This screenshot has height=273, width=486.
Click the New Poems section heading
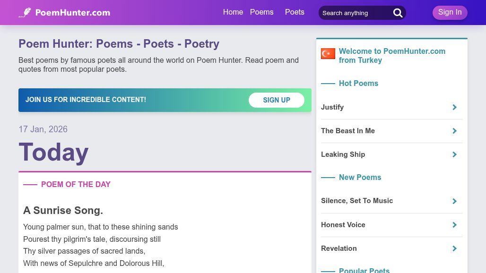pyautogui.click(x=360, y=178)
